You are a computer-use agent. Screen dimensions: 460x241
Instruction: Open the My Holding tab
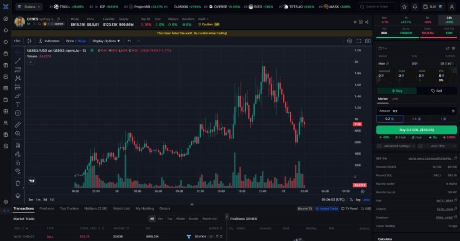pyautogui.click(x=144, y=209)
